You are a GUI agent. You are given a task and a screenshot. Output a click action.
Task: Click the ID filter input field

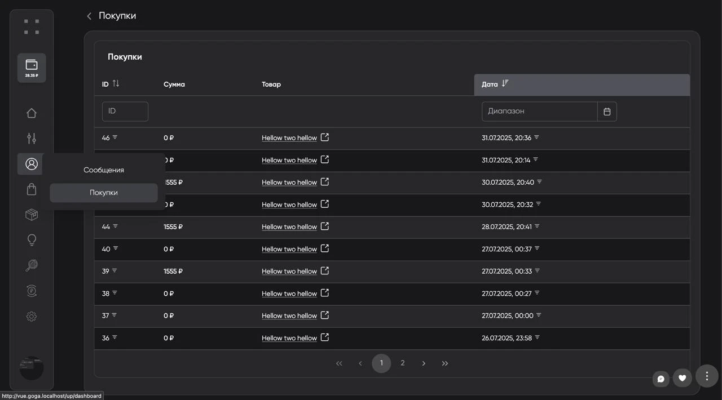click(125, 112)
